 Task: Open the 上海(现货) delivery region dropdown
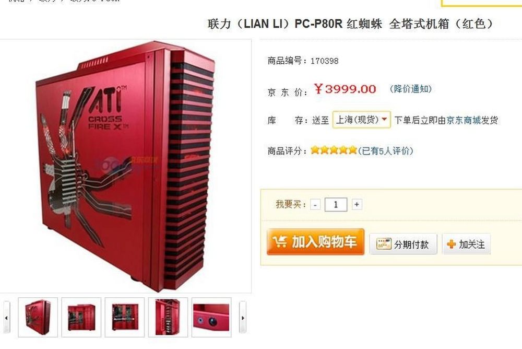coord(361,119)
